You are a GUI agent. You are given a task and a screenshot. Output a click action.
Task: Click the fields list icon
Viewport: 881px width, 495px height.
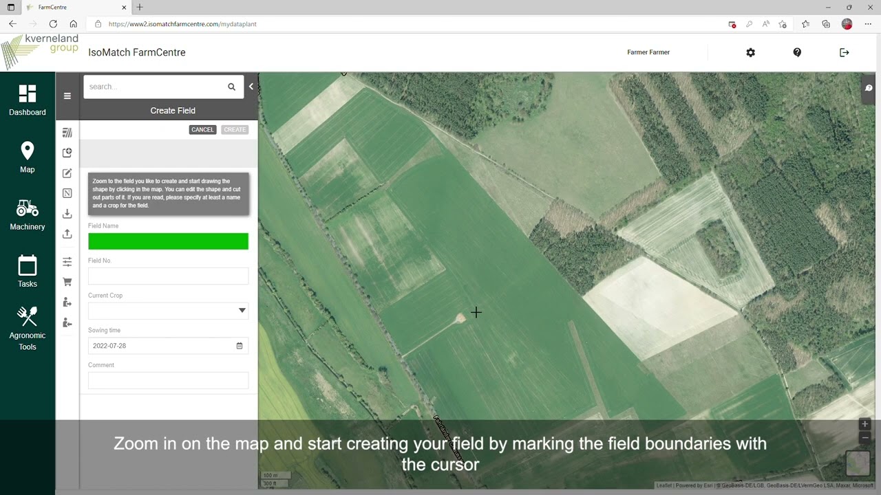point(67,133)
